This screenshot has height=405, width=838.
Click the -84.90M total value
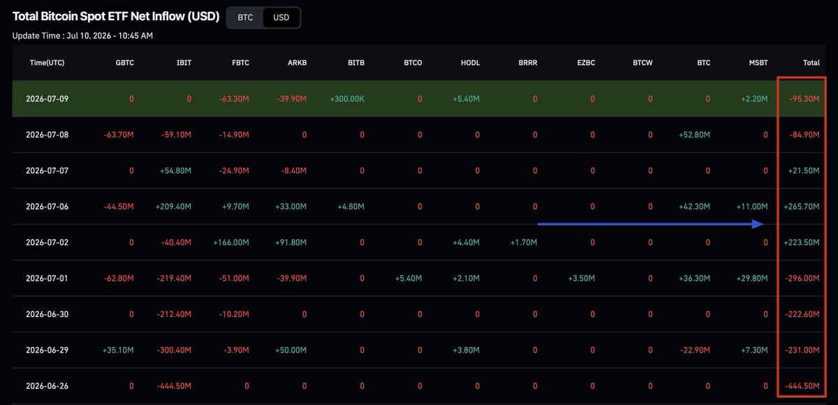tap(804, 135)
